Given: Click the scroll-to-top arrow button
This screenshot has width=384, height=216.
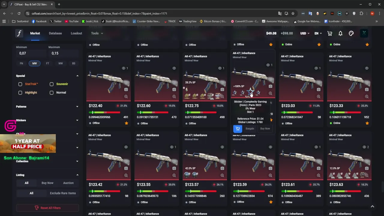Looking at the screenshot, I should pyautogui.click(x=372, y=206).
